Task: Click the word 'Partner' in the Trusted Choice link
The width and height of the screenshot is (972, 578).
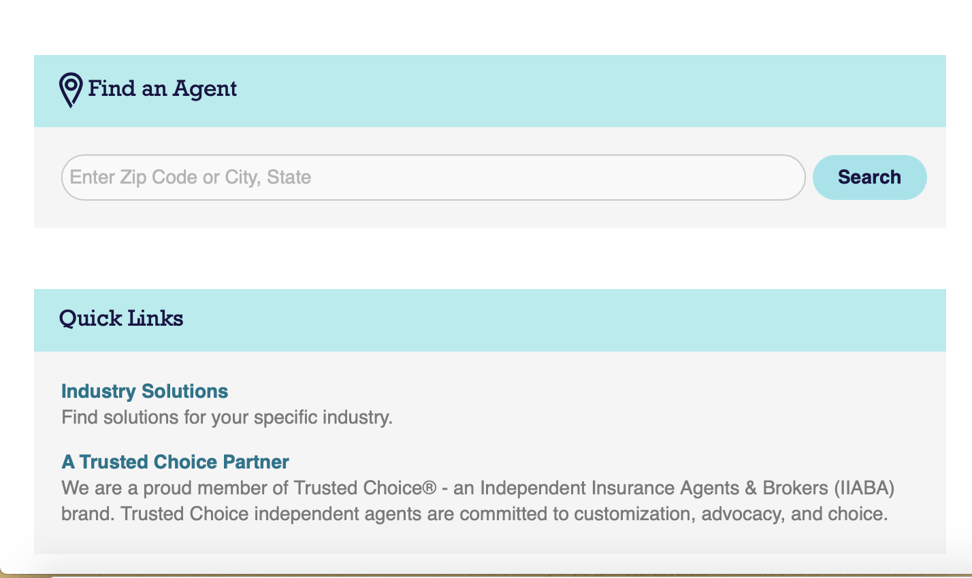Action: (256, 462)
